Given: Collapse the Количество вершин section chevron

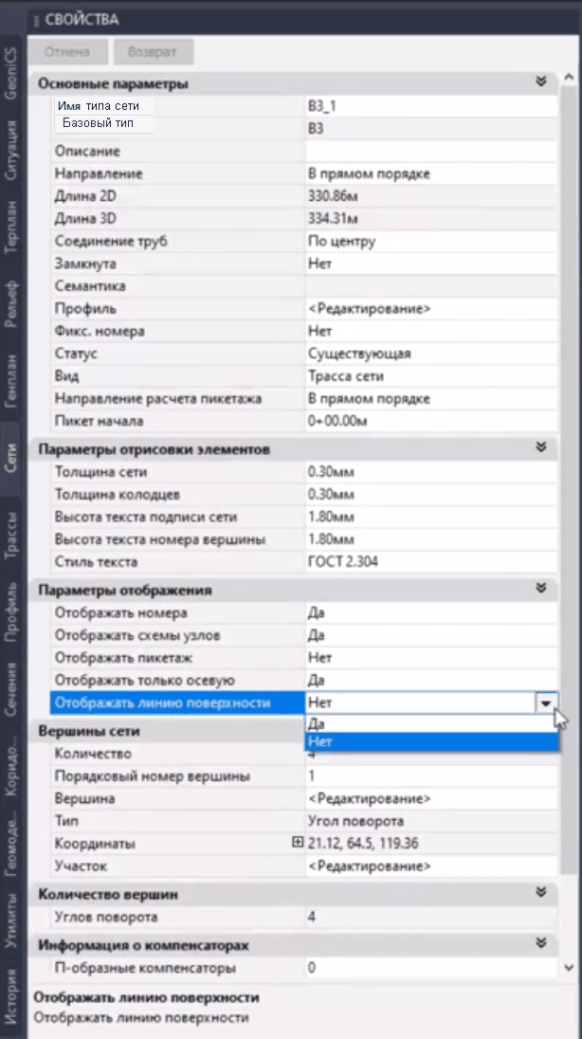Looking at the screenshot, I should click(540, 892).
